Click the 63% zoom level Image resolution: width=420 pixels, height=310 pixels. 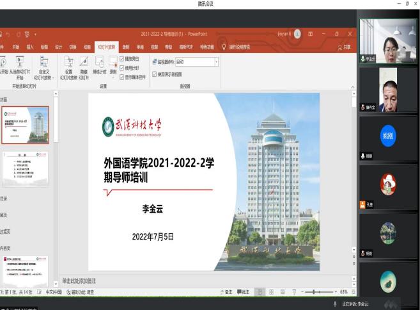coord(344,292)
